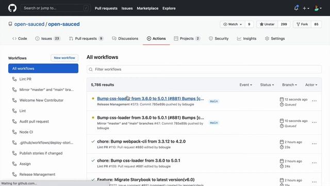Click the GitHub Octocat logo
Image resolution: width=330 pixels, height=186 pixels.
coord(12,8)
